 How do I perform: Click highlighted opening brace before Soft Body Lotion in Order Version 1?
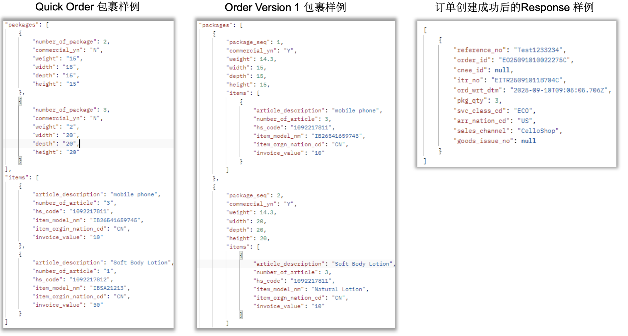tap(241, 255)
